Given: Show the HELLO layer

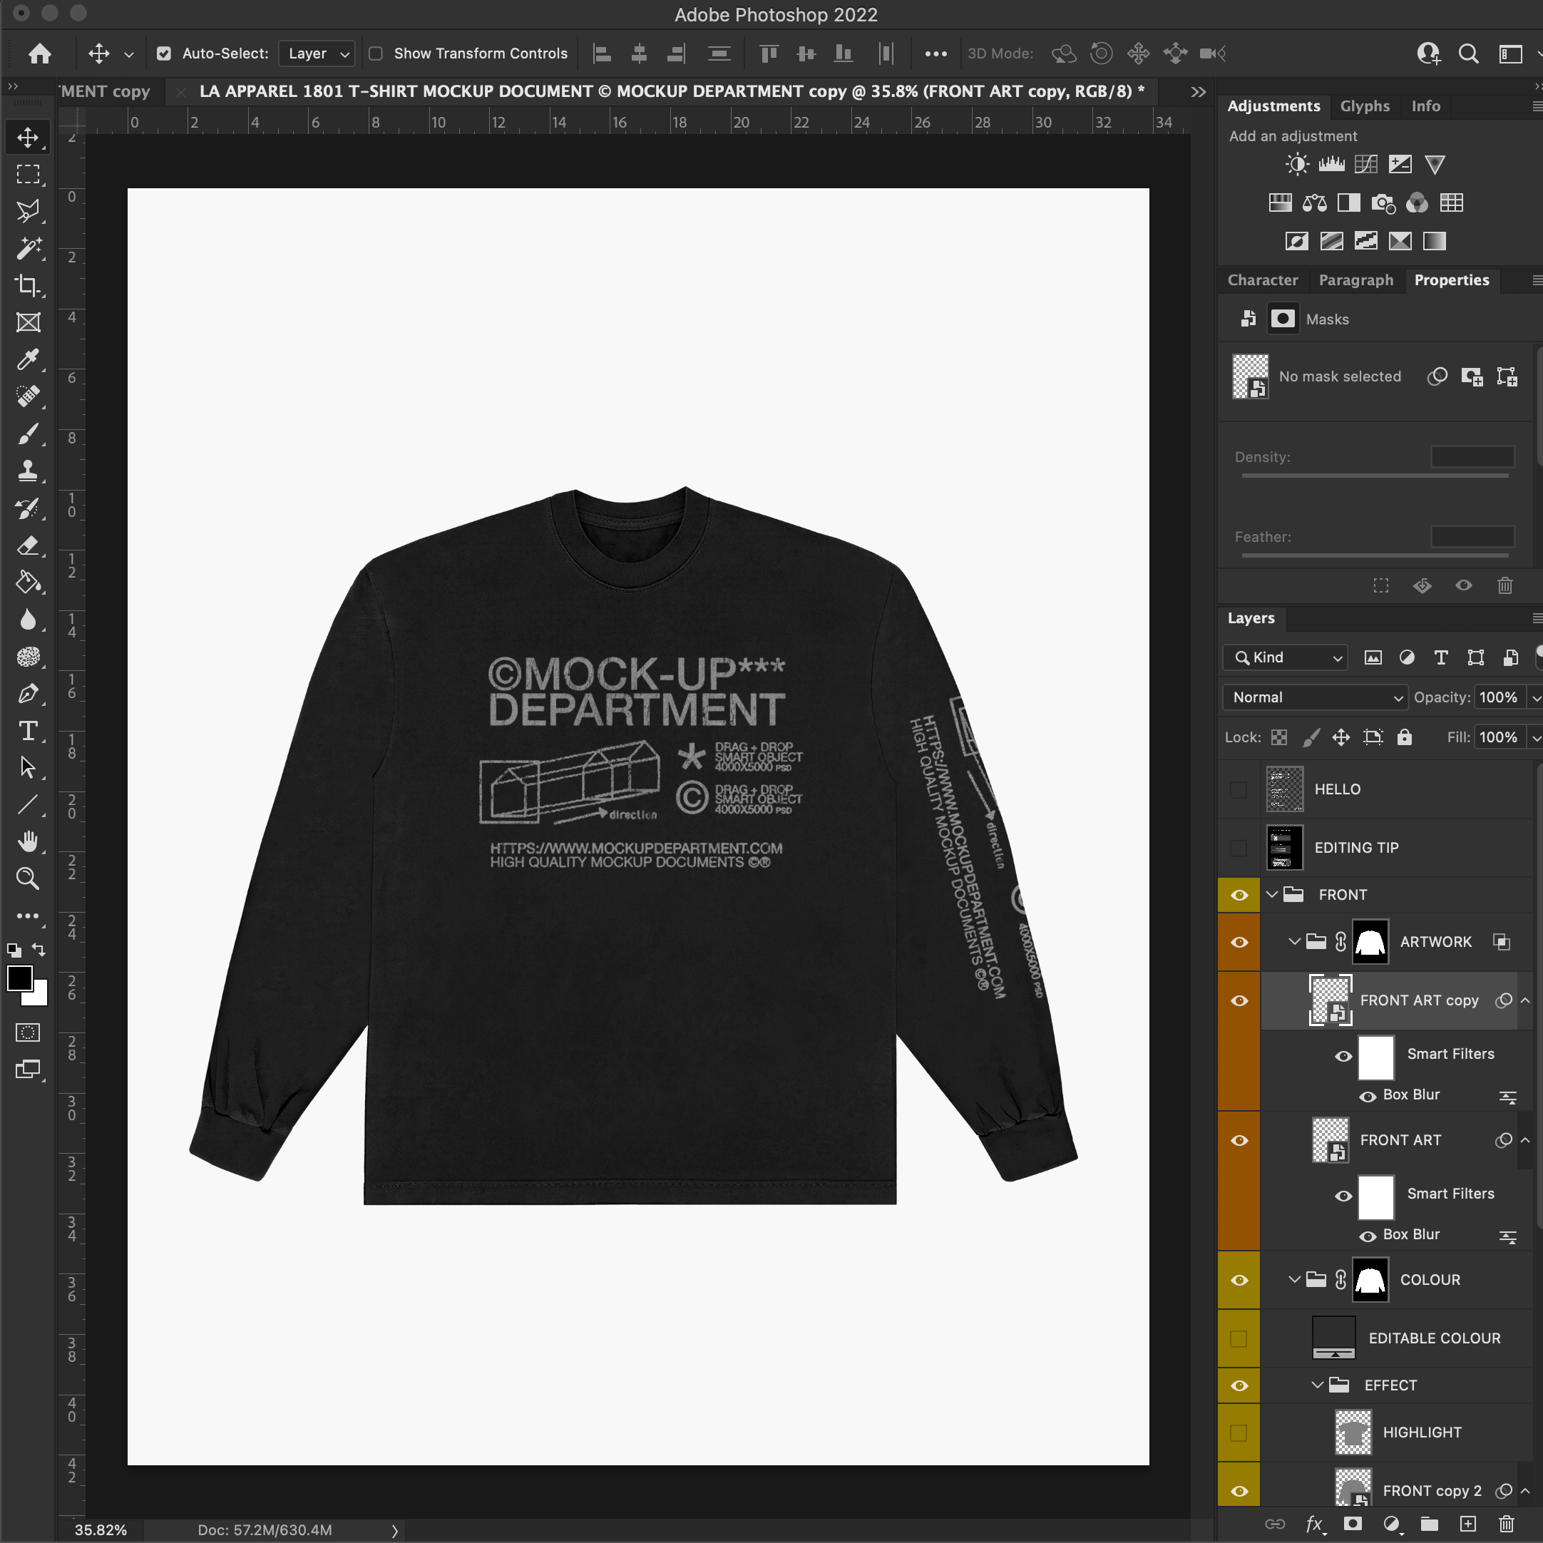Looking at the screenshot, I should (x=1239, y=789).
